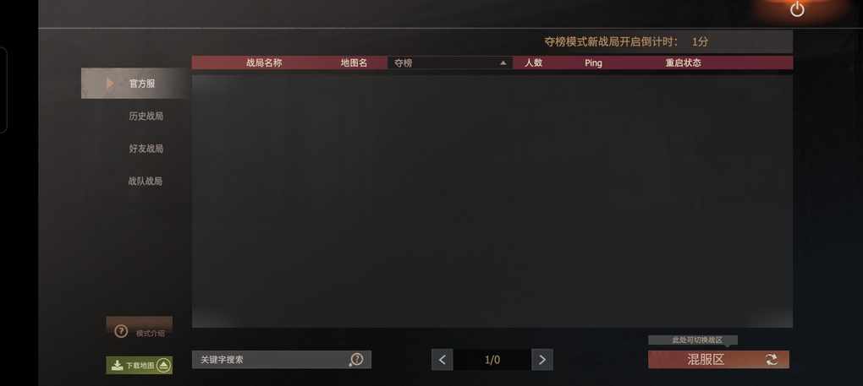The image size is (863, 386).
Task: Click the question mark icon in keyword search
Action: point(357,360)
